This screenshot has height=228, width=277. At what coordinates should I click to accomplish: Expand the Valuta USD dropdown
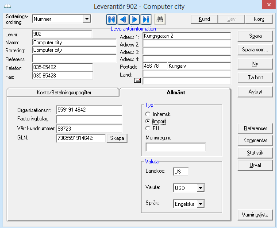(200, 188)
